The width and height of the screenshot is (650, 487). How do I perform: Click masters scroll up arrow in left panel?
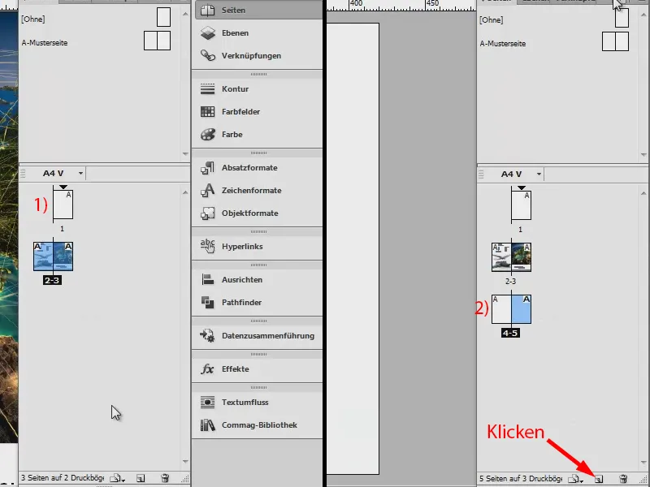click(x=185, y=14)
